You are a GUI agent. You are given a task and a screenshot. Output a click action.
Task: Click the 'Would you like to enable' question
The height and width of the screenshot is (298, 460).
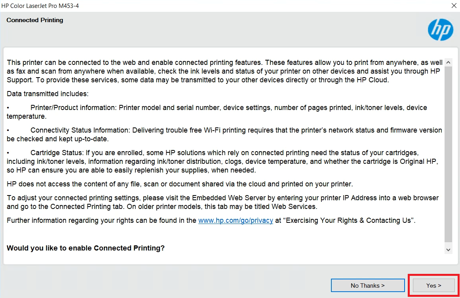tap(86, 248)
